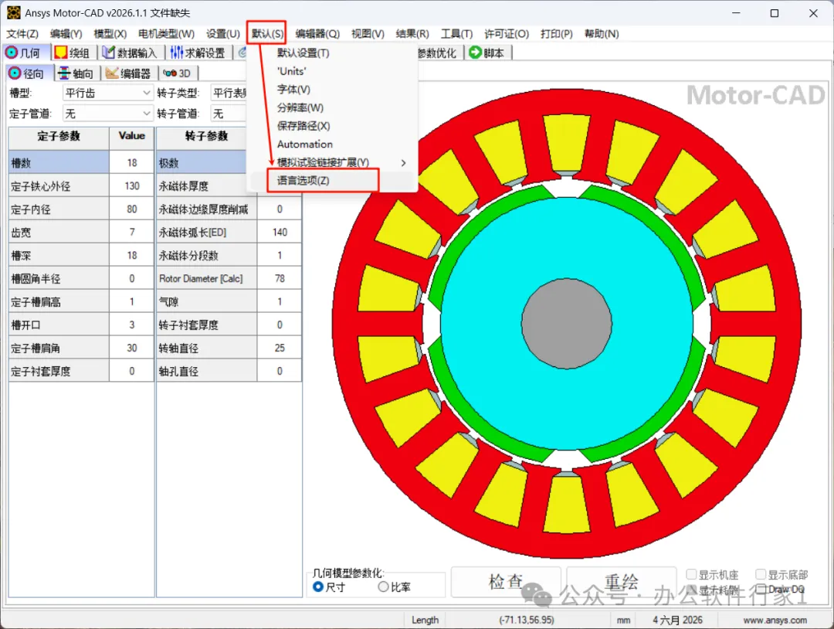Open the geometry 编辑器 sub-tab

coord(128,73)
